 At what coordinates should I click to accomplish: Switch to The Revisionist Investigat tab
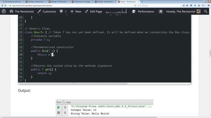tap(82, 2)
